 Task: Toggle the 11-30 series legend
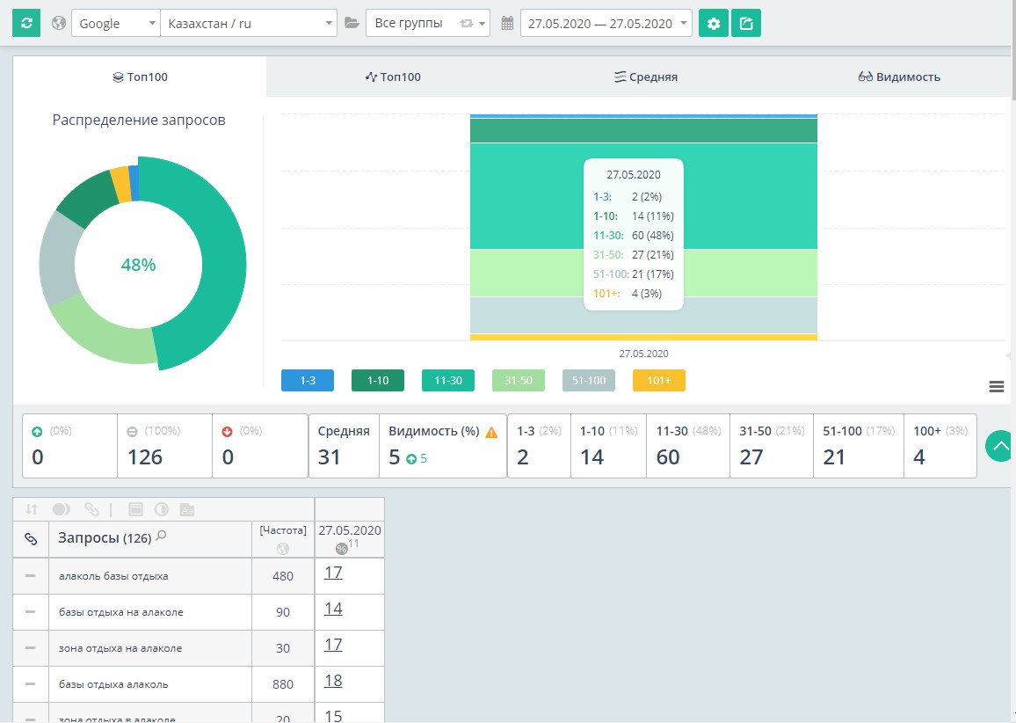[447, 381]
